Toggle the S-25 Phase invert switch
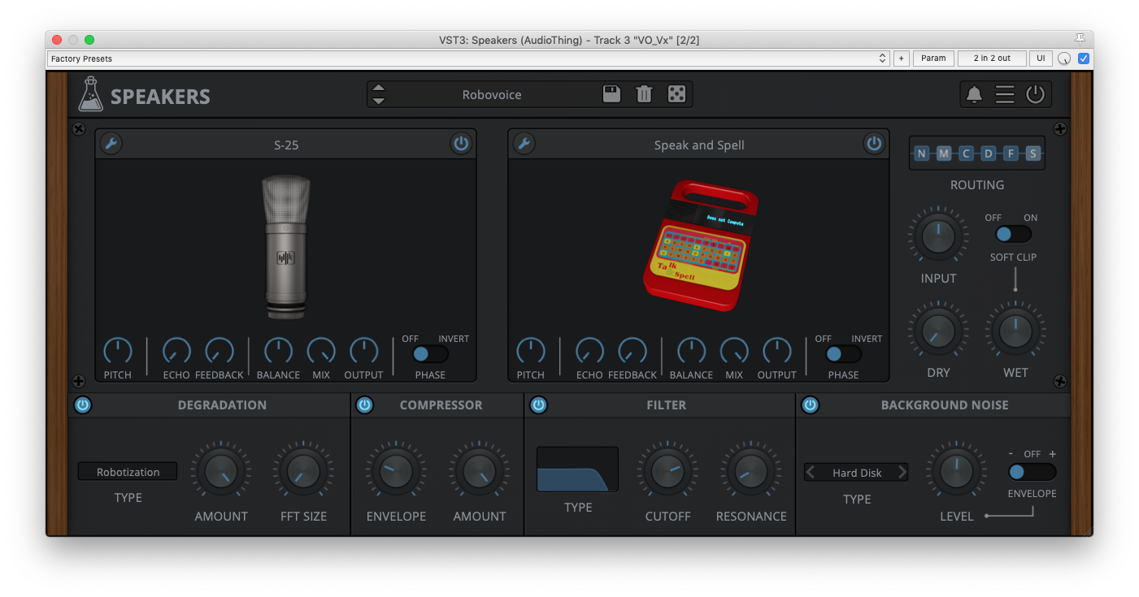Screen dimensions: 1139x597 tap(429, 353)
